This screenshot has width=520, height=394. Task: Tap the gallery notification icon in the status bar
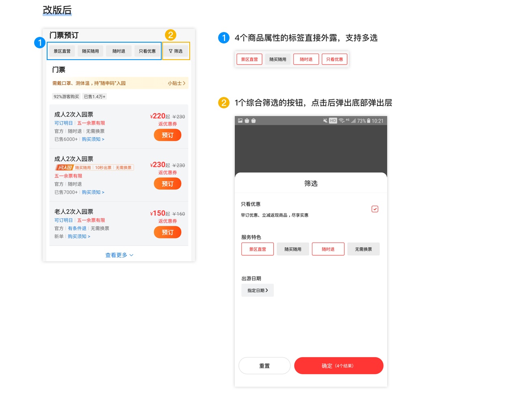[x=240, y=121]
